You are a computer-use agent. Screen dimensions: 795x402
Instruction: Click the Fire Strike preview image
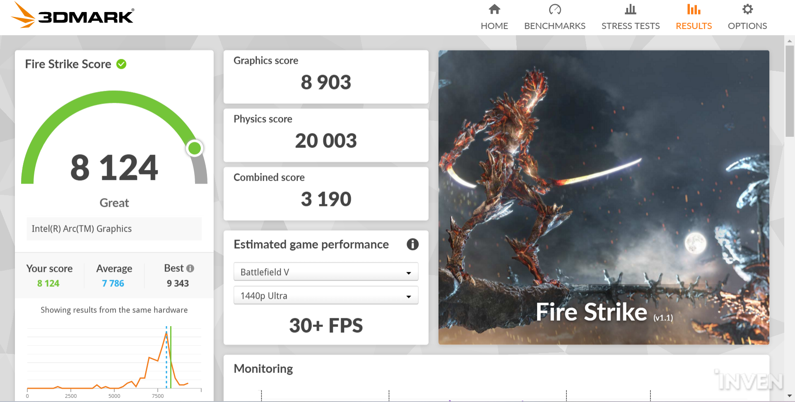click(604, 197)
